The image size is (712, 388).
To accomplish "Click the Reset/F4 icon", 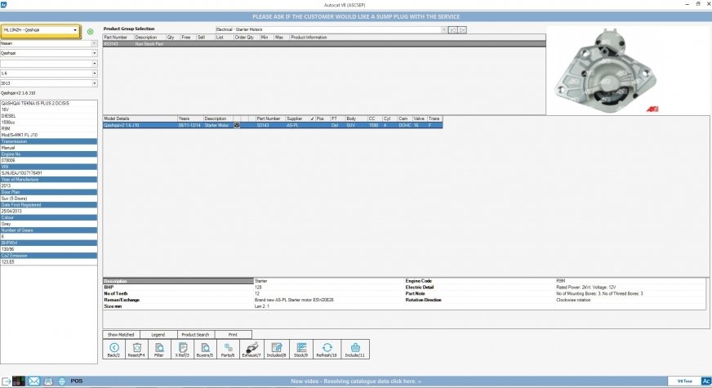I will (136, 349).
